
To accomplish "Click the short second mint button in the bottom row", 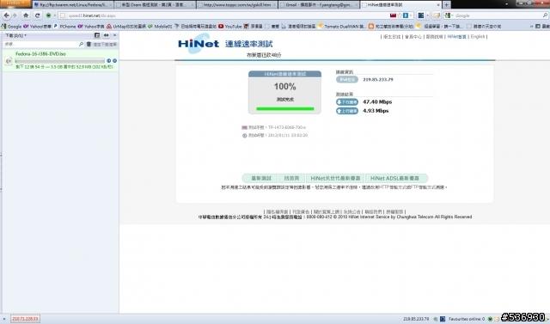I will pos(292,178).
